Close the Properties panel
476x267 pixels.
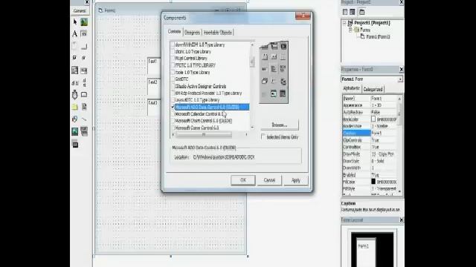pyautogui.click(x=401, y=69)
